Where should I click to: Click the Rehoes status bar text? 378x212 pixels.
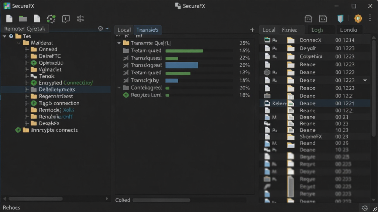click(x=11, y=208)
